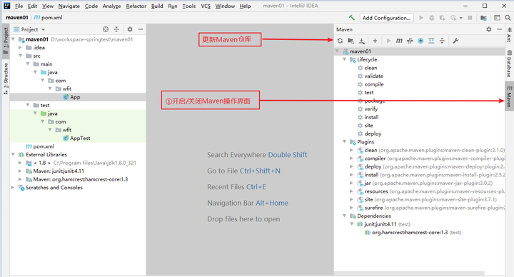Collapse Lifecycle node in Maven panel
The image size is (514, 277).
click(x=344, y=59)
